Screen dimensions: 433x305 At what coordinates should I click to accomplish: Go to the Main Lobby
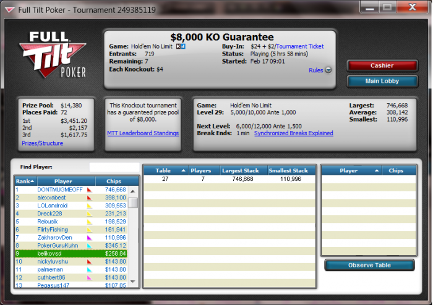[382, 81]
